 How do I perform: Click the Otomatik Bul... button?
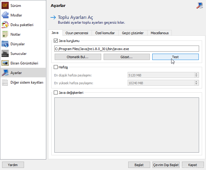point(78,57)
